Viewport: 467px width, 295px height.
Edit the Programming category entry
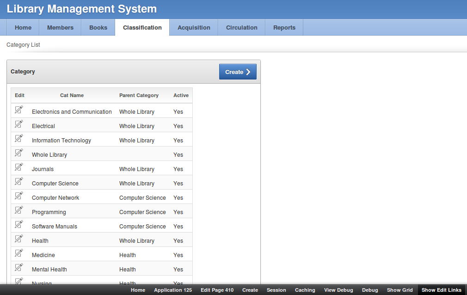[19, 210]
